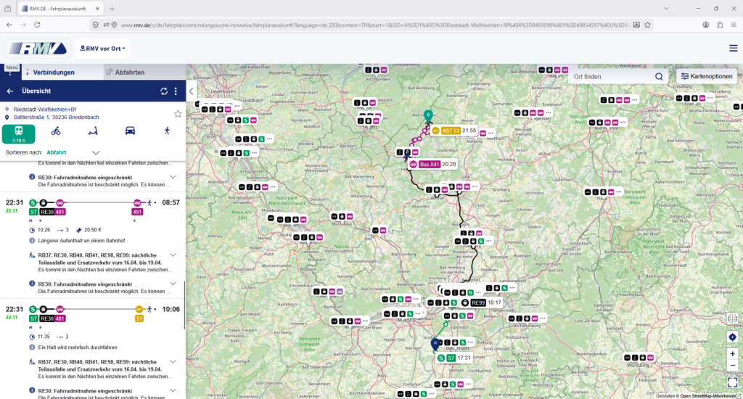Open browser extensions icon
Screen dimensions: 743x399
pos(719,25)
